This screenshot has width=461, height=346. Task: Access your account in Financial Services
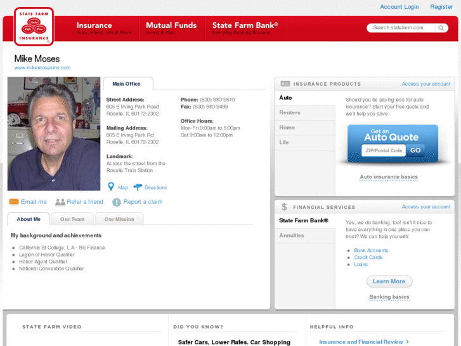(x=426, y=207)
